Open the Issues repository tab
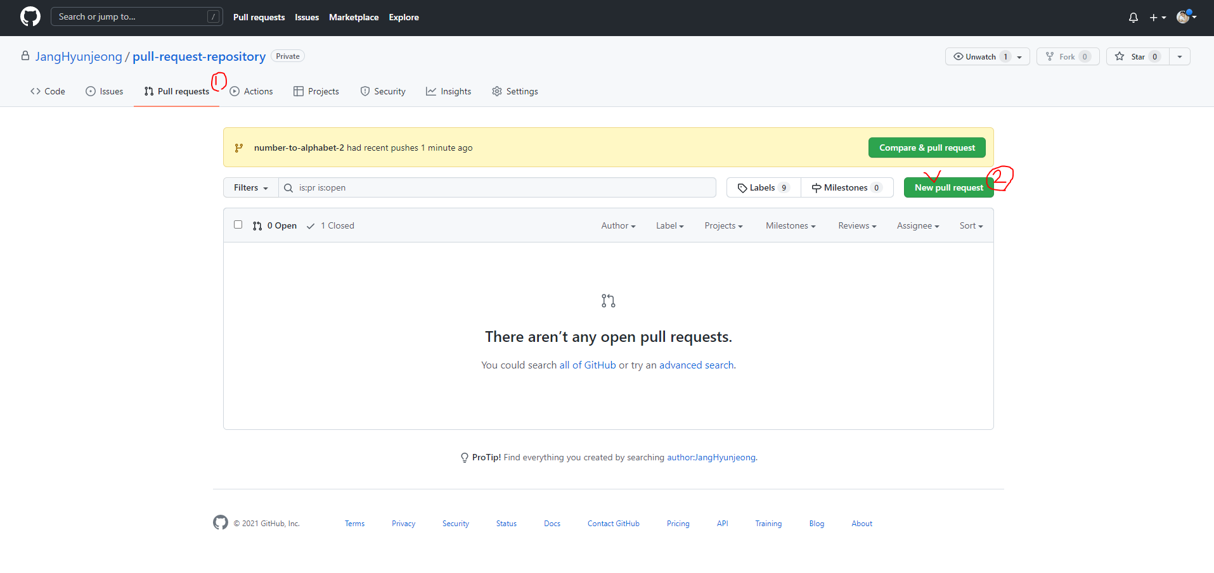Image resolution: width=1214 pixels, height=573 pixels. click(x=105, y=91)
